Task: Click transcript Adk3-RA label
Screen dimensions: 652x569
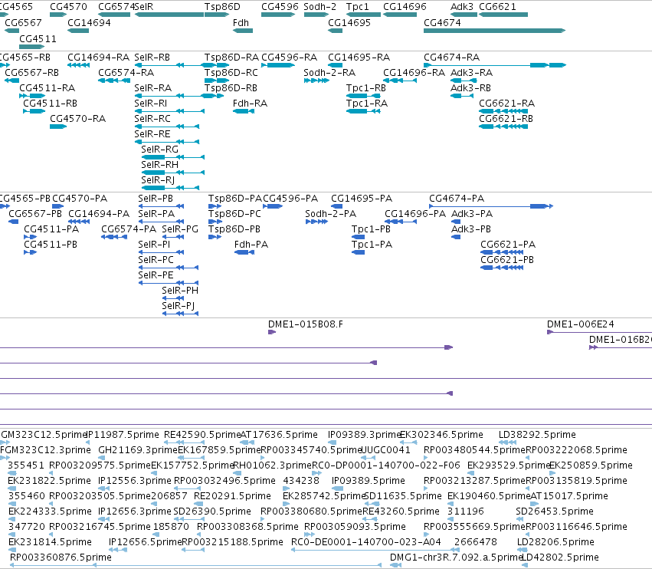Action: pyautogui.click(x=471, y=72)
